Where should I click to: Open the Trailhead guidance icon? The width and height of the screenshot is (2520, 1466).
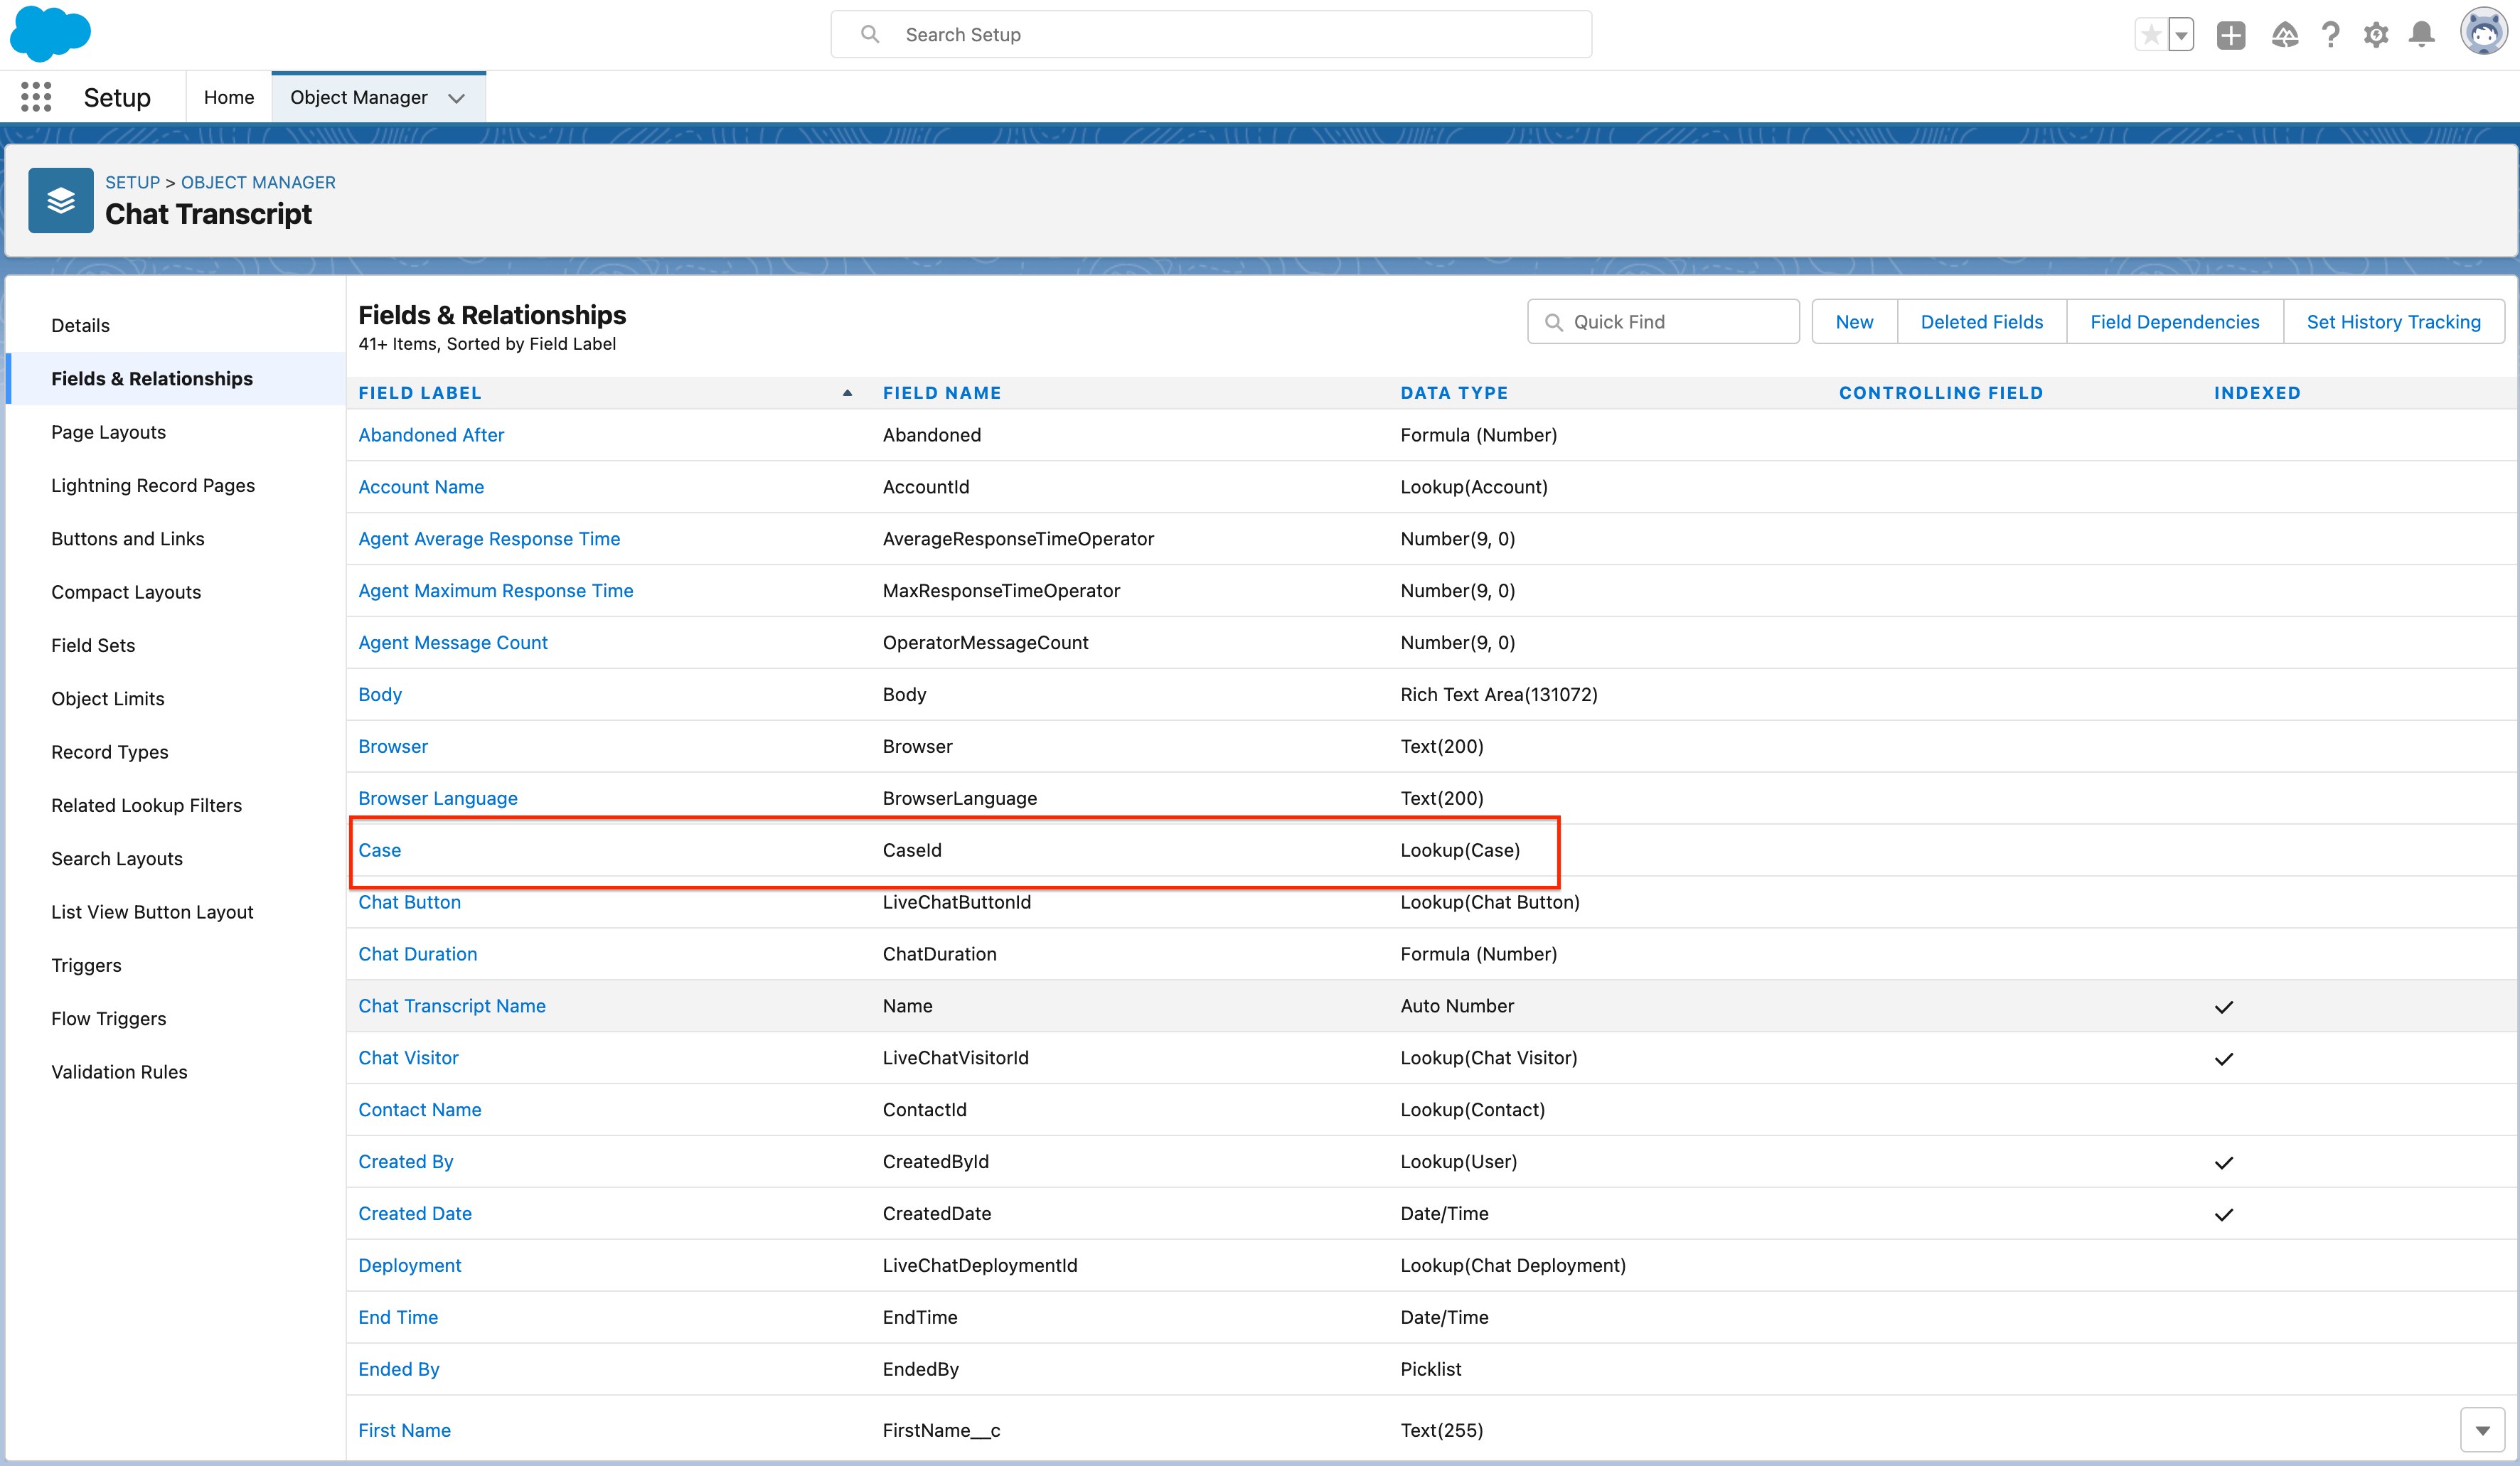(x=2285, y=35)
